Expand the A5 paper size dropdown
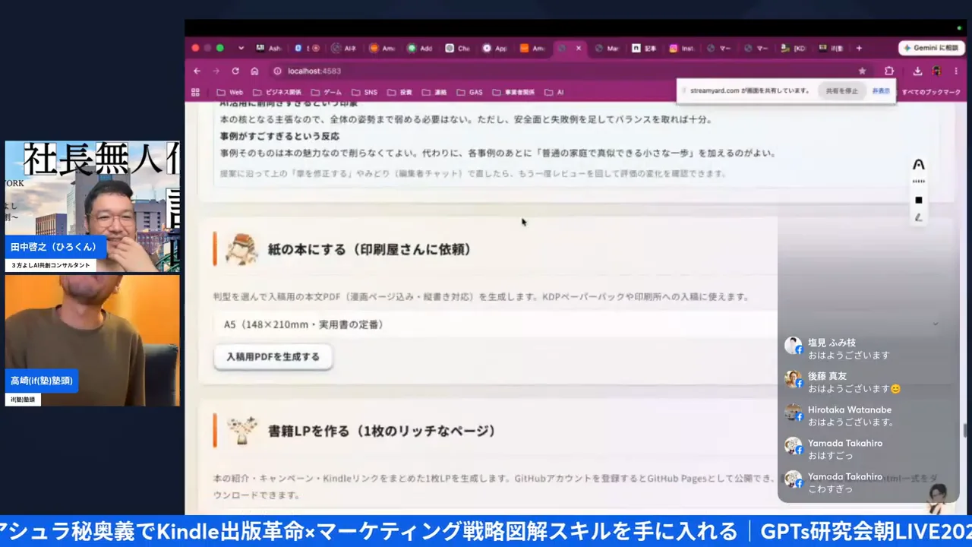This screenshot has height=547, width=972. click(577, 324)
